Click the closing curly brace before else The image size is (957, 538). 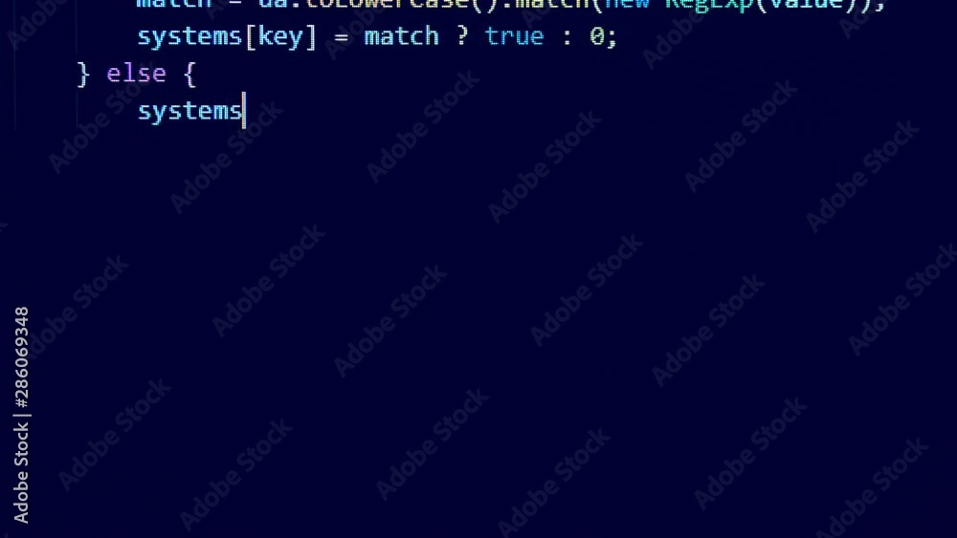83,75
